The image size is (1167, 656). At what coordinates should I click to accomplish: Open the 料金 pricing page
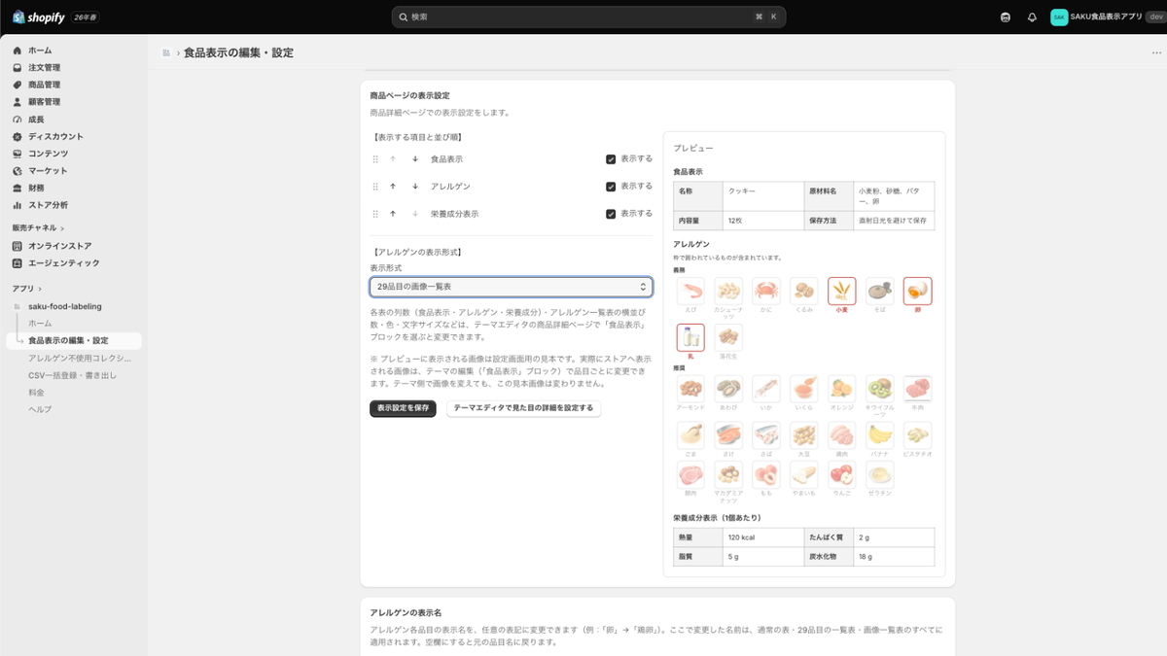pyautogui.click(x=36, y=393)
